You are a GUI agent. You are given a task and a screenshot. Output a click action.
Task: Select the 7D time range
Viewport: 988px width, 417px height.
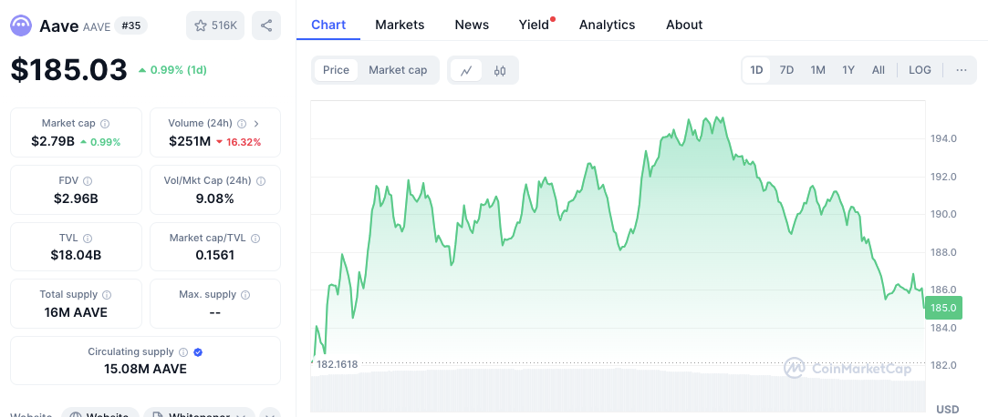coord(786,70)
